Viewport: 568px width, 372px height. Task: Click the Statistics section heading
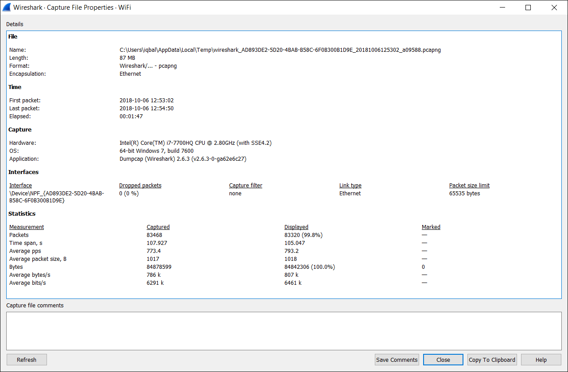(x=22, y=214)
